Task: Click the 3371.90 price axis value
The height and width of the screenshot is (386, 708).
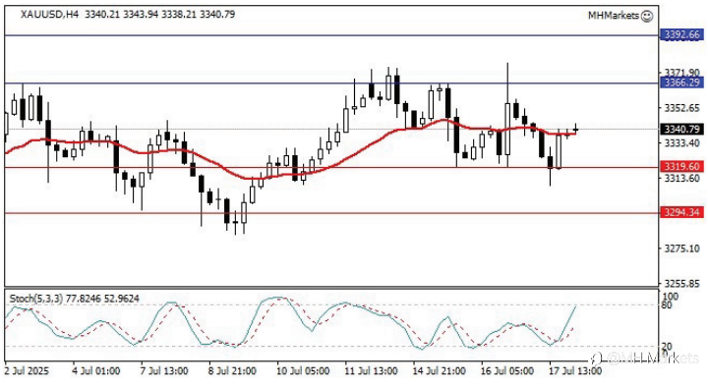Action: (682, 73)
